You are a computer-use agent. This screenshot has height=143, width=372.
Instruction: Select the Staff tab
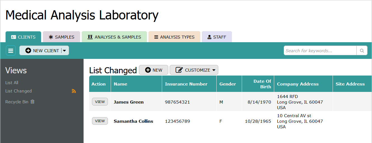(217, 37)
